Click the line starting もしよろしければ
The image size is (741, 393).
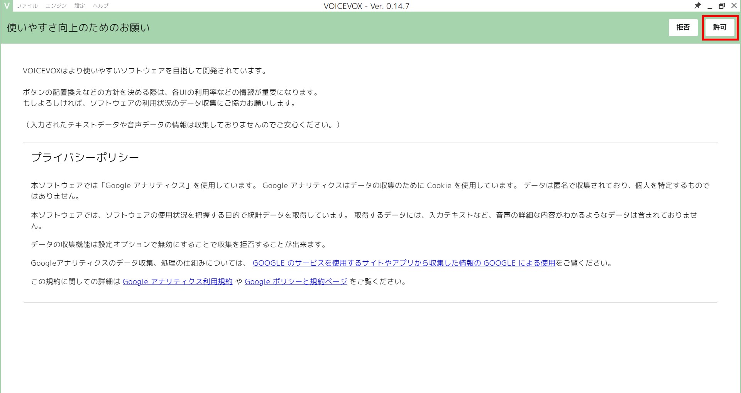tap(160, 103)
